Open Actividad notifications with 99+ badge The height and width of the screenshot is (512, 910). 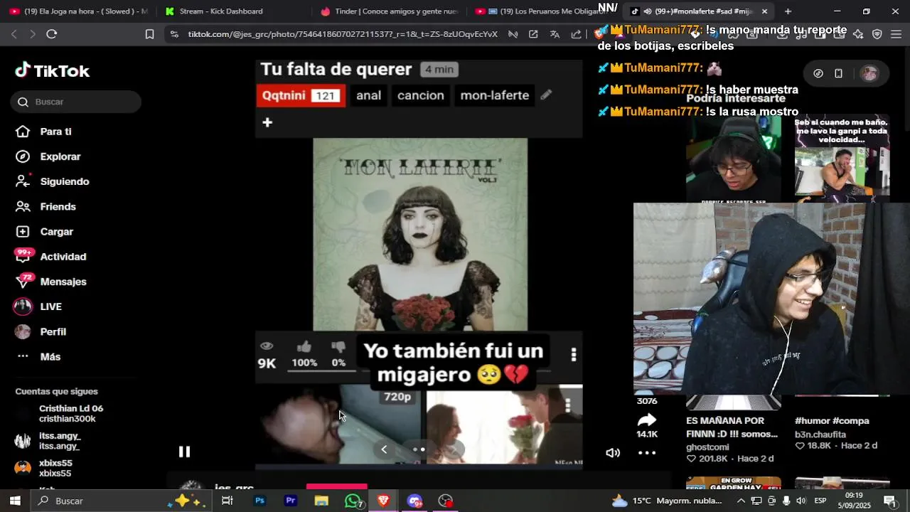(x=51, y=256)
